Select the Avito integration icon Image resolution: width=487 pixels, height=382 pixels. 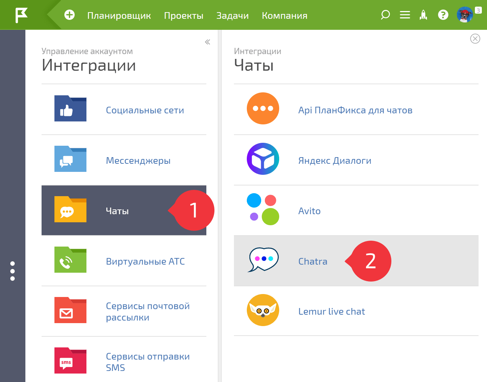click(x=263, y=211)
